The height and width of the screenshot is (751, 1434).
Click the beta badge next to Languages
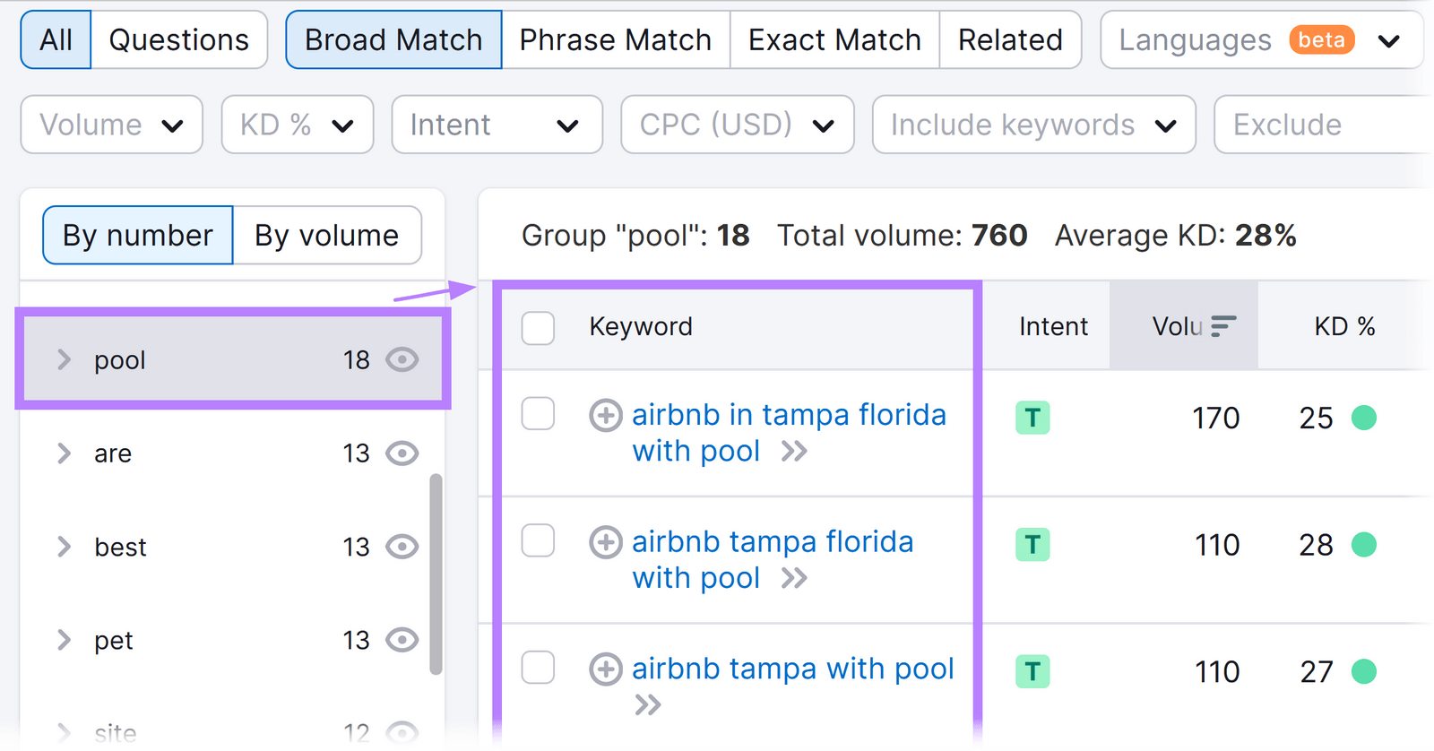pos(1322,39)
